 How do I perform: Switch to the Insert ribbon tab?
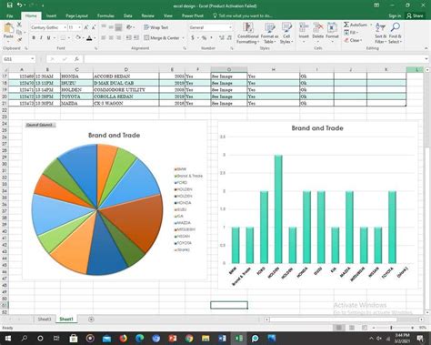point(51,15)
